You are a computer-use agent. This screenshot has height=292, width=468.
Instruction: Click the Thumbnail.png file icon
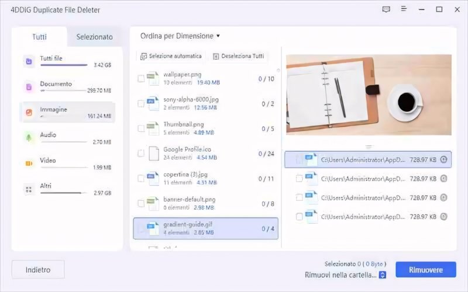point(153,128)
